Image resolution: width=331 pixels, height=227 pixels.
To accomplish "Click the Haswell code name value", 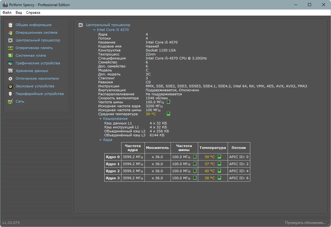I will point(152,46).
